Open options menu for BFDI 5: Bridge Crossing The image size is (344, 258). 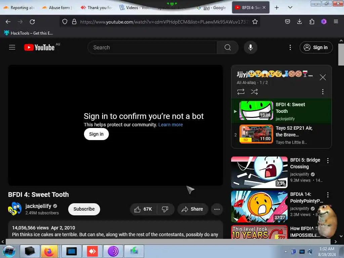coord(328,160)
